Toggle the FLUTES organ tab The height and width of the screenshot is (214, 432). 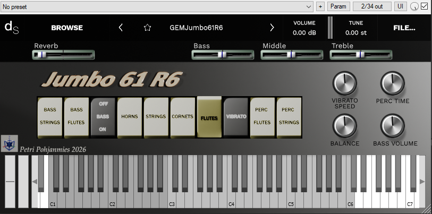[x=209, y=117]
